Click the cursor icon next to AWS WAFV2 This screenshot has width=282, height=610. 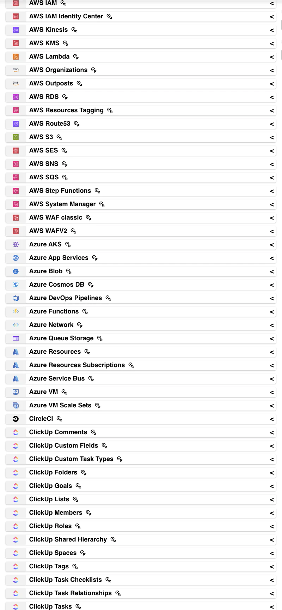pos(74,231)
